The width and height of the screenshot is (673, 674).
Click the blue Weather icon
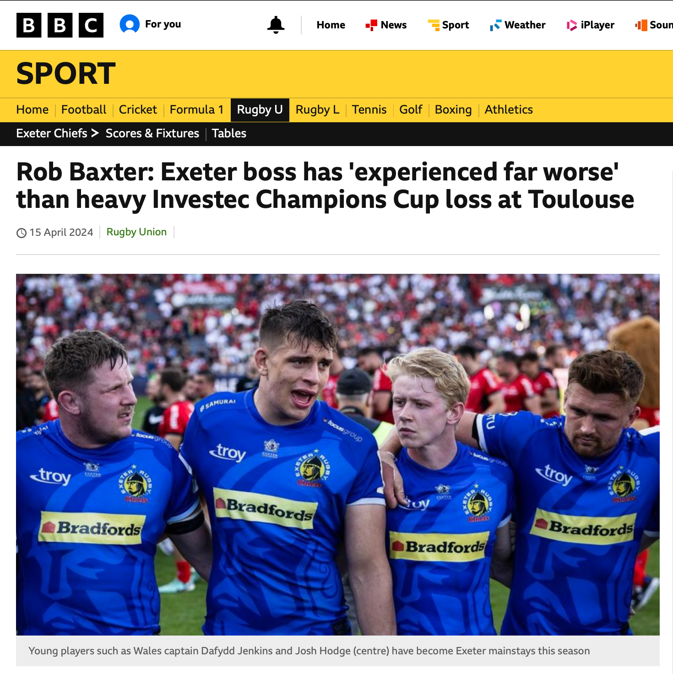tap(495, 25)
